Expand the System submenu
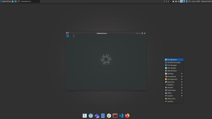This screenshot has width=212, height=119. coord(174,96)
